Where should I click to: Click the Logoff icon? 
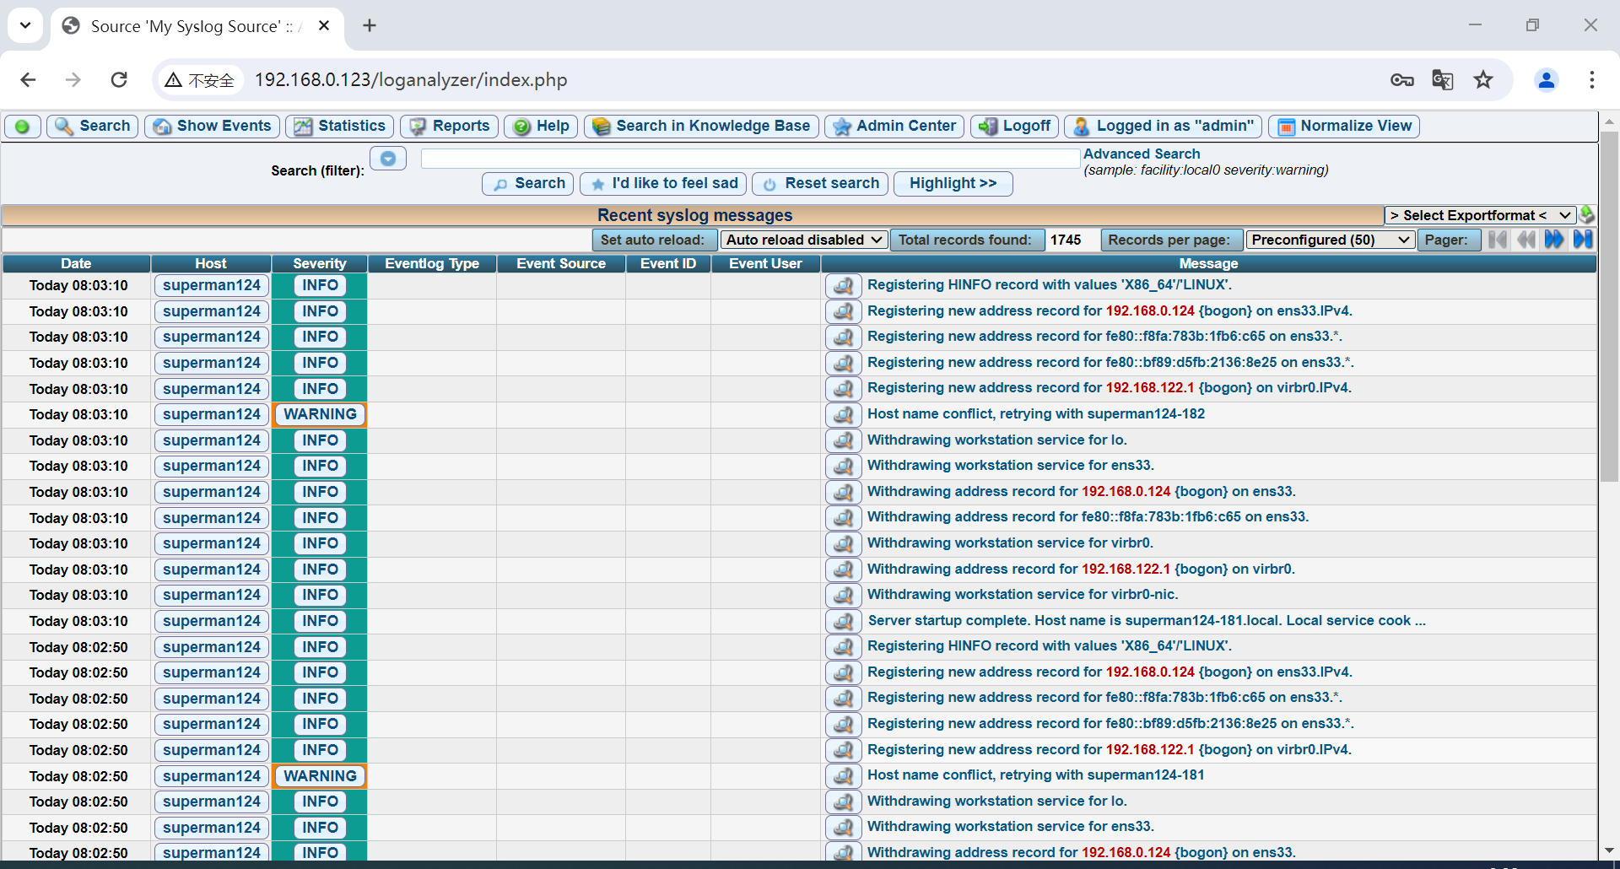tap(987, 126)
